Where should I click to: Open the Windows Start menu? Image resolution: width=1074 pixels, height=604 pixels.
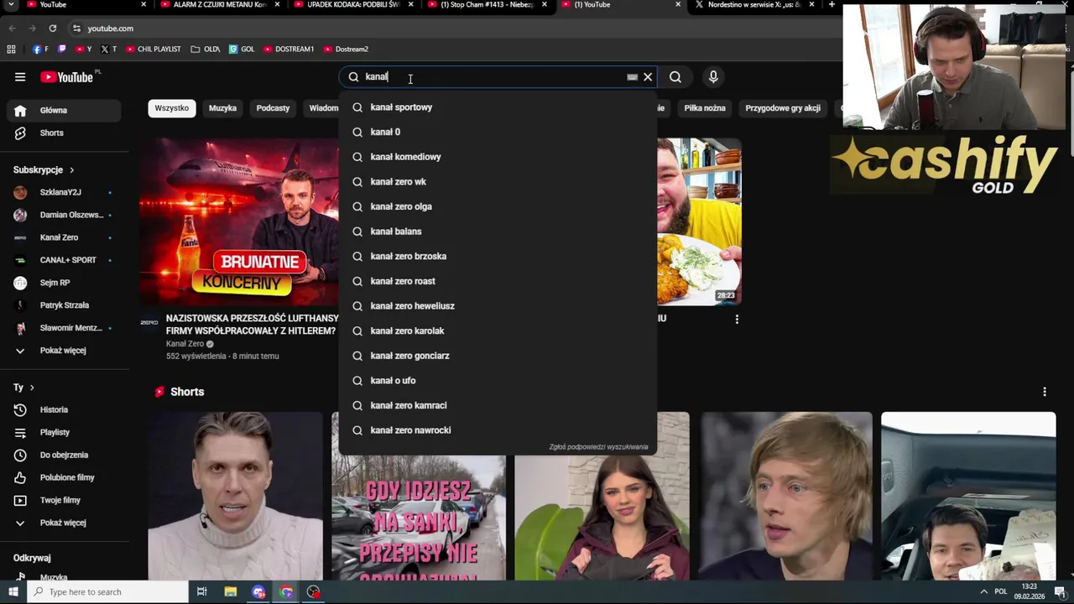point(13,592)
